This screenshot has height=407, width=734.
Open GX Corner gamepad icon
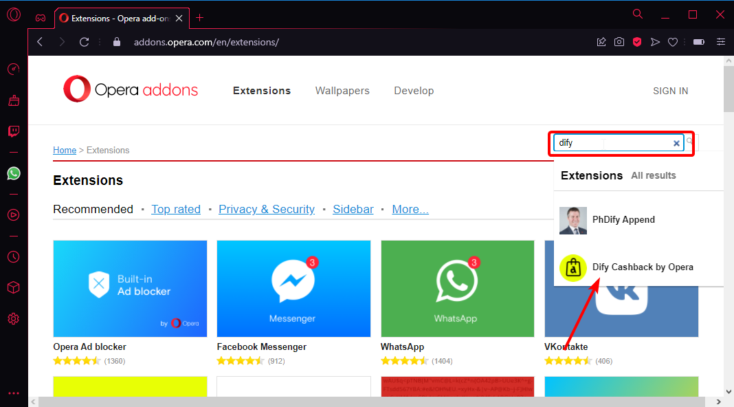pos(41,18)
